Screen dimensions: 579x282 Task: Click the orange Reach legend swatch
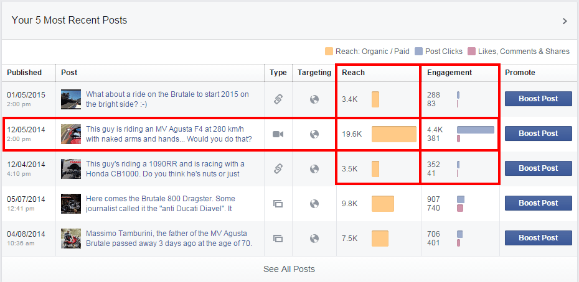point(329,51)
